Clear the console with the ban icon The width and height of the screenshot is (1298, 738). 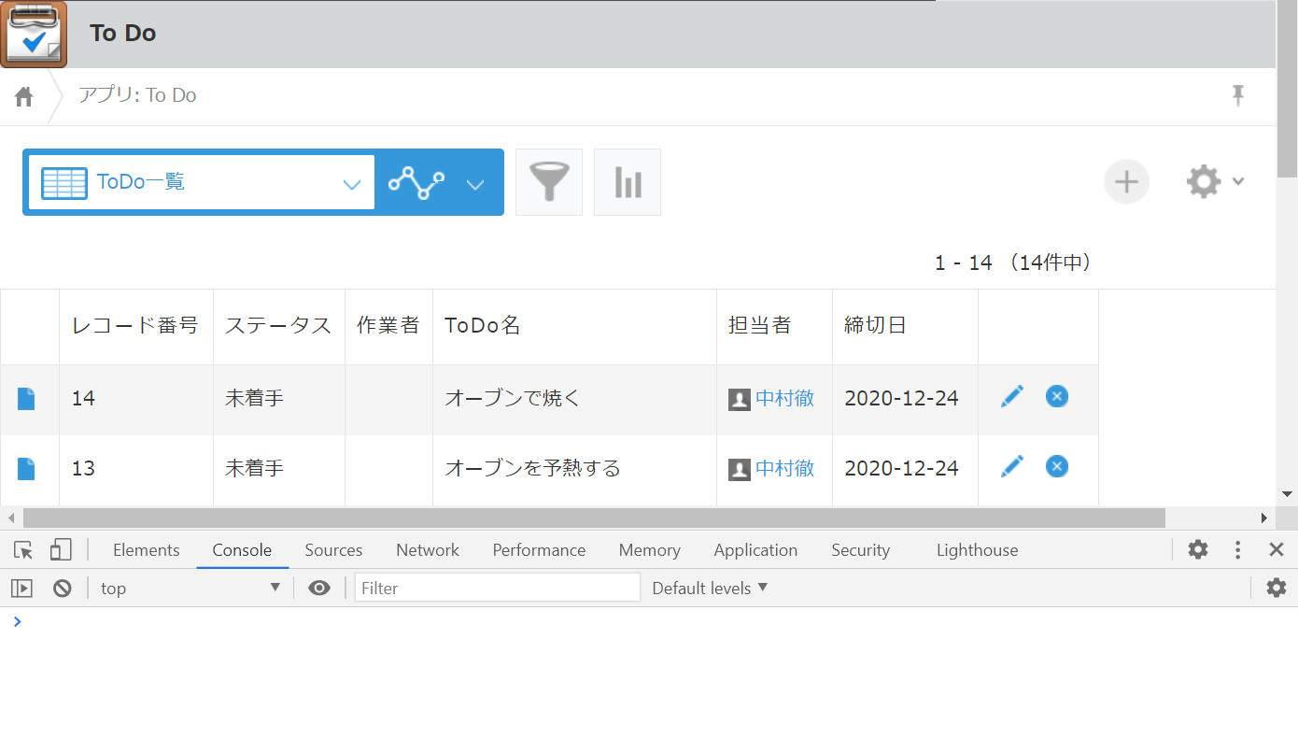pyautogui.click(x=62, y=589)
